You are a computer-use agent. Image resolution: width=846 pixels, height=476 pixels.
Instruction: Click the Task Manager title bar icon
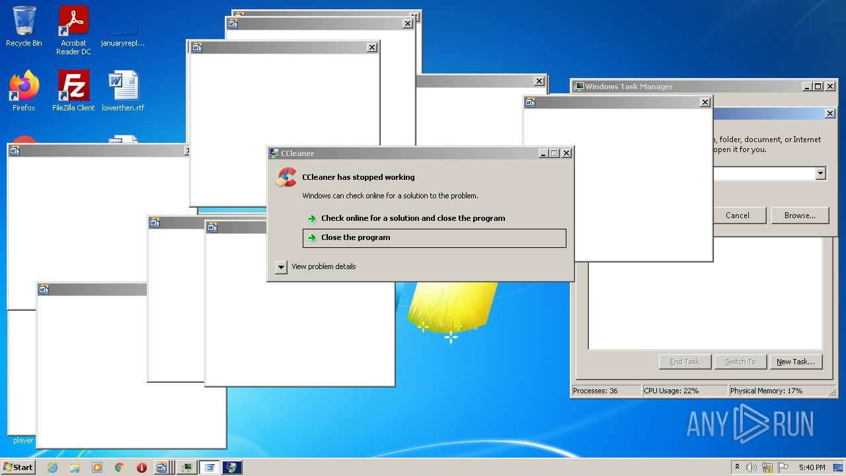(x=579, y=87)
